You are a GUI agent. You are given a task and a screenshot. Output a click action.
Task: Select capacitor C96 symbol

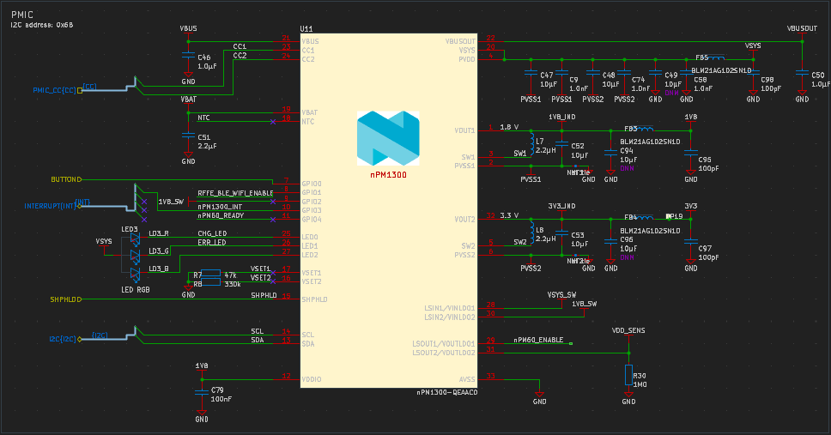tap(610, 242)
